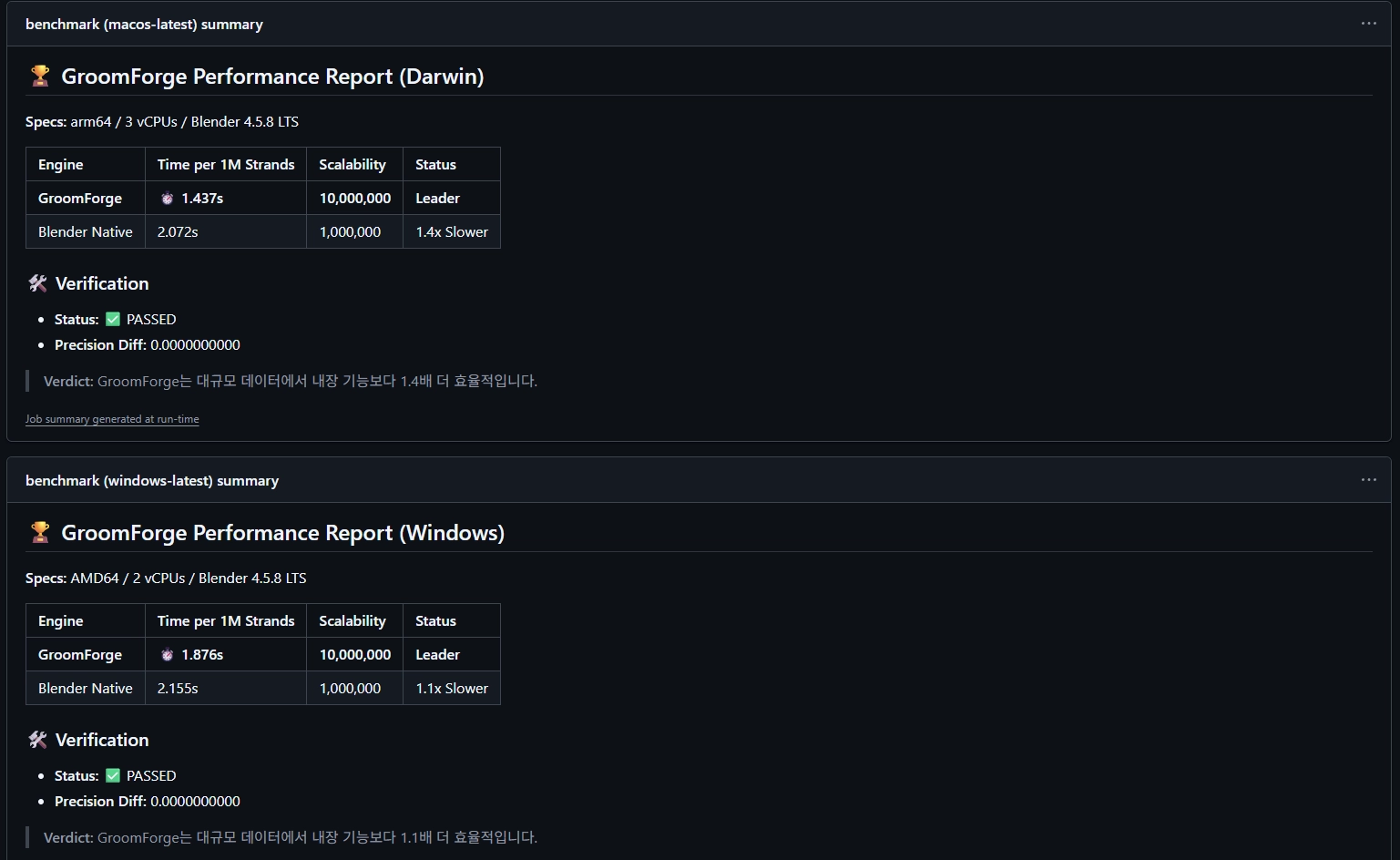Click the tools icon beside Verification in the Darwin report
Viewport: 1400px width, 860px height.
coord(37,283)
